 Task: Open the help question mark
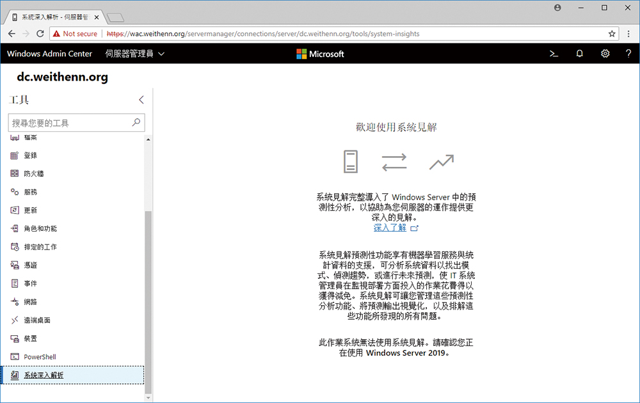tap(628, 54)
